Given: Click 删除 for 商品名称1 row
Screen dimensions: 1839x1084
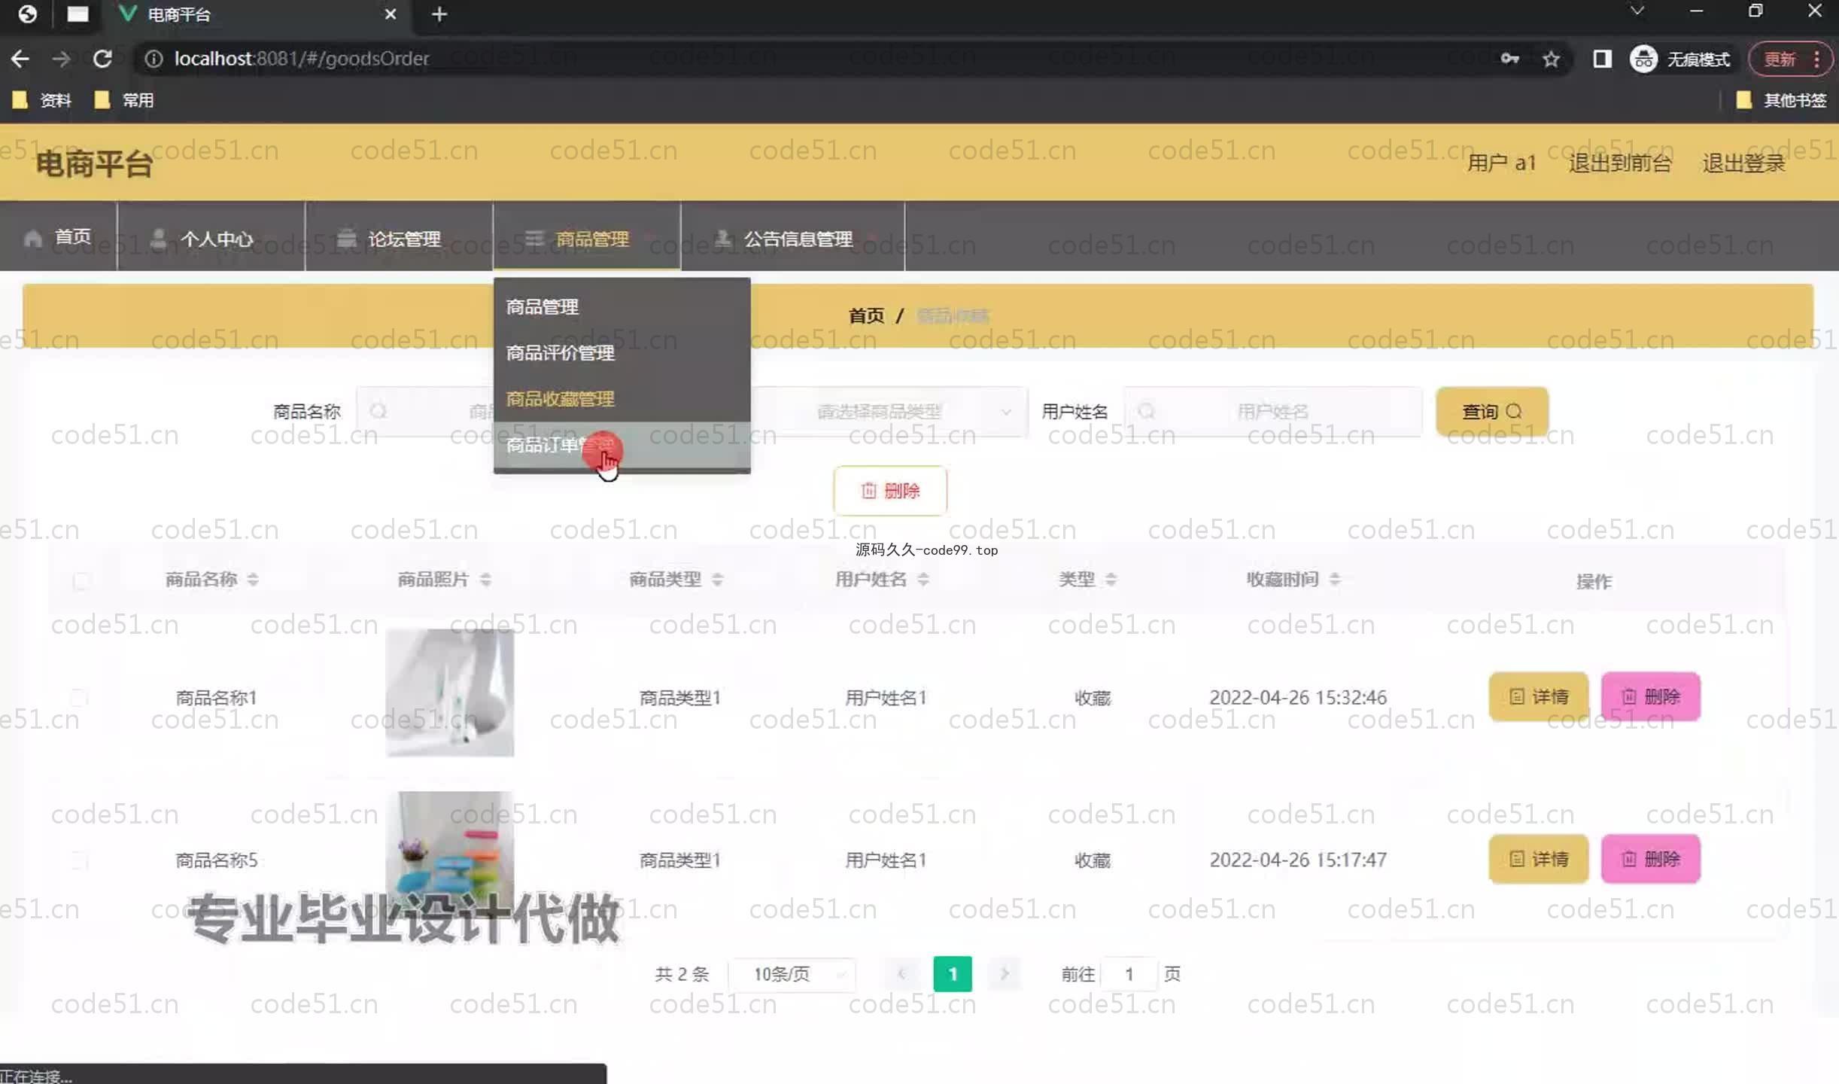Looking at the screenshot, I should pos(1650,696).
